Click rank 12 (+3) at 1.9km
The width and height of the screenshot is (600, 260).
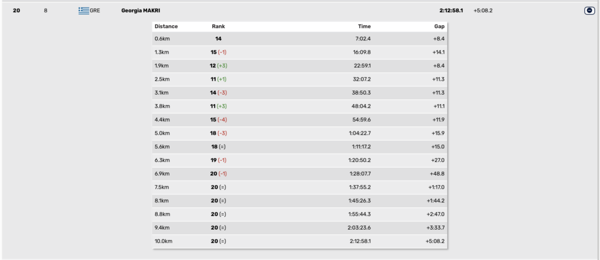coord(219,65)
